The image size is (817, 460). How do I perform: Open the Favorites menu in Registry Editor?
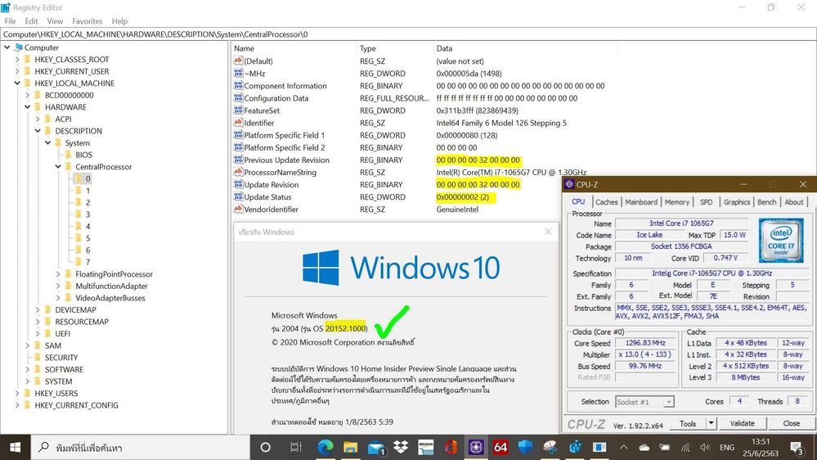87,20
